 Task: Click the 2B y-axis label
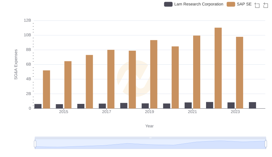29,94
